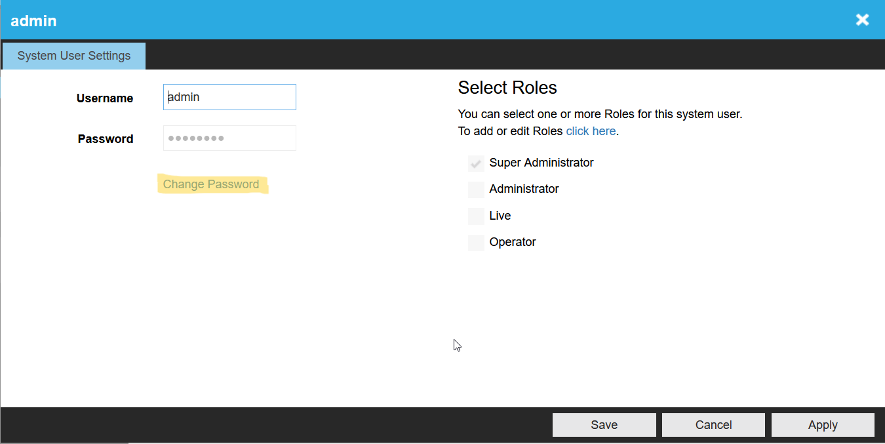Screen dimensions: 885x444
Task: Save the system user settings
Action: pos(604,424)
